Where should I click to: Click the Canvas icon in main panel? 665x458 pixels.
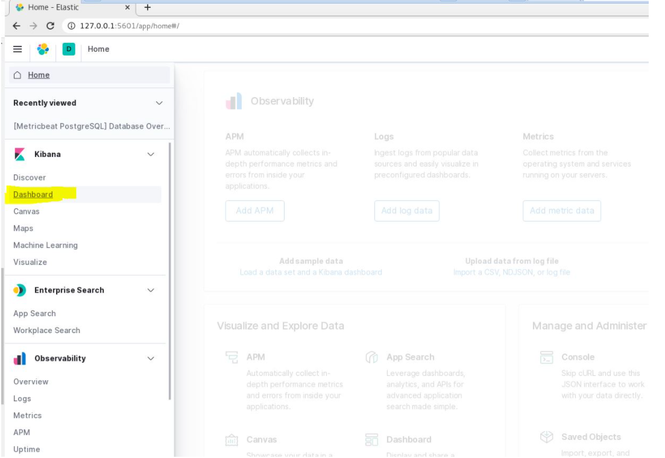click(x=232, y=440)
